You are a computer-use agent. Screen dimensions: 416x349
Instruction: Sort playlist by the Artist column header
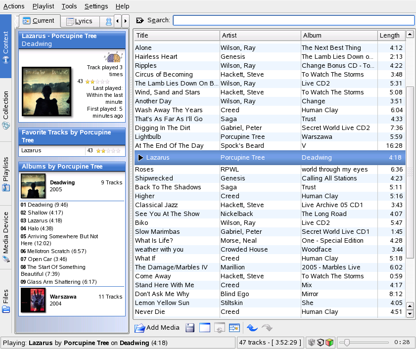coord(260,36)
